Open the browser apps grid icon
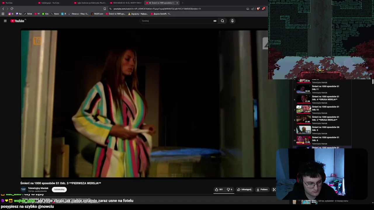This screenshot has height=210, width=374. (3, 14)
